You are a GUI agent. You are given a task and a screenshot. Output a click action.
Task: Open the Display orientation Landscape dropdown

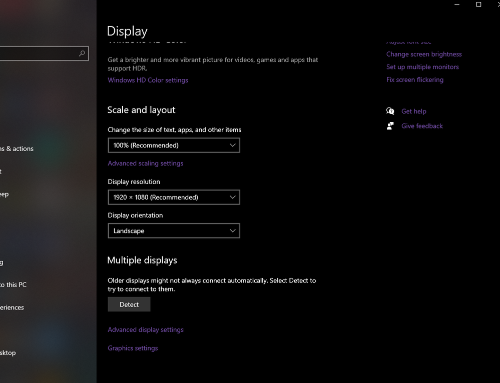(x=174, y=230)
